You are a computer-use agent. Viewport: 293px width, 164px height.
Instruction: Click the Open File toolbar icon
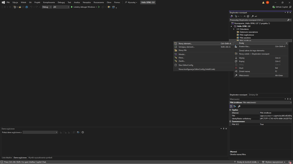pyautogui.click(x=20, y=7)
